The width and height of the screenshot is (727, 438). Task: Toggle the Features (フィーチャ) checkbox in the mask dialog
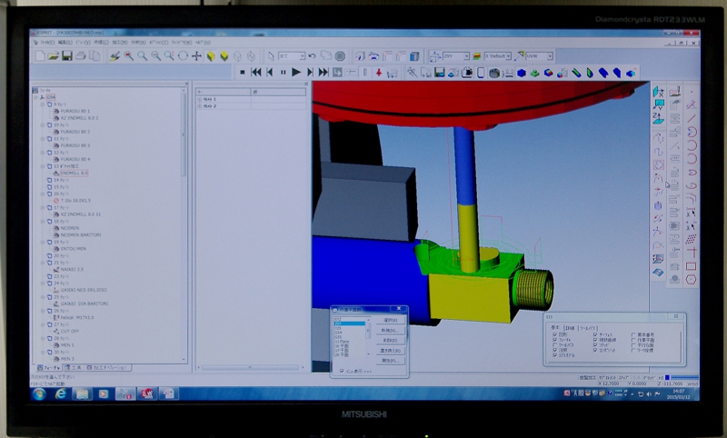click(x=555, y=340)
